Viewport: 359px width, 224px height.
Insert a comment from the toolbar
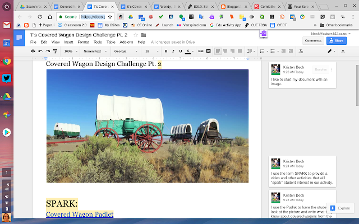208,51
